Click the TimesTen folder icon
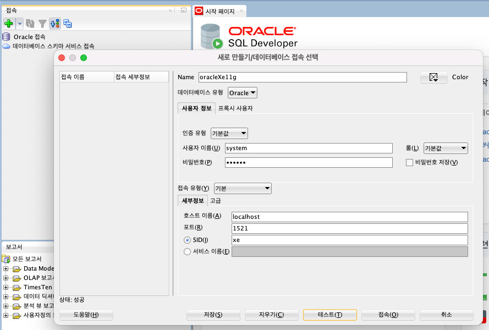 (17, 288)
